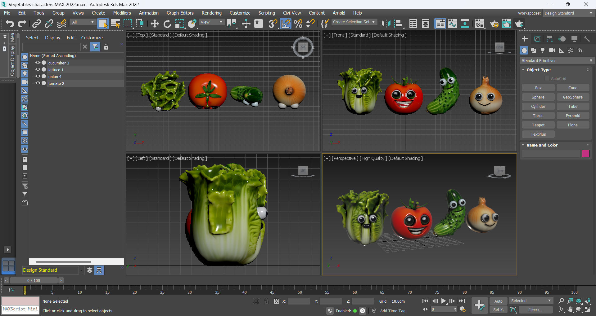Viewport: 596px width, 316px height.
Task: Click the Play Animation button
Action: click(x=444, y=301)
